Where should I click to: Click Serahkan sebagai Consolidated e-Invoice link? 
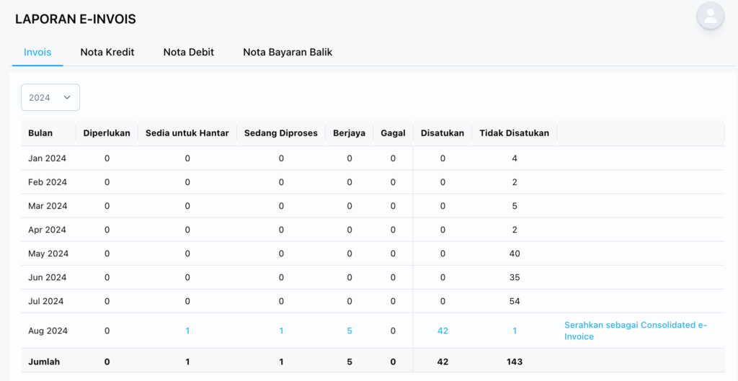[636, 331]
